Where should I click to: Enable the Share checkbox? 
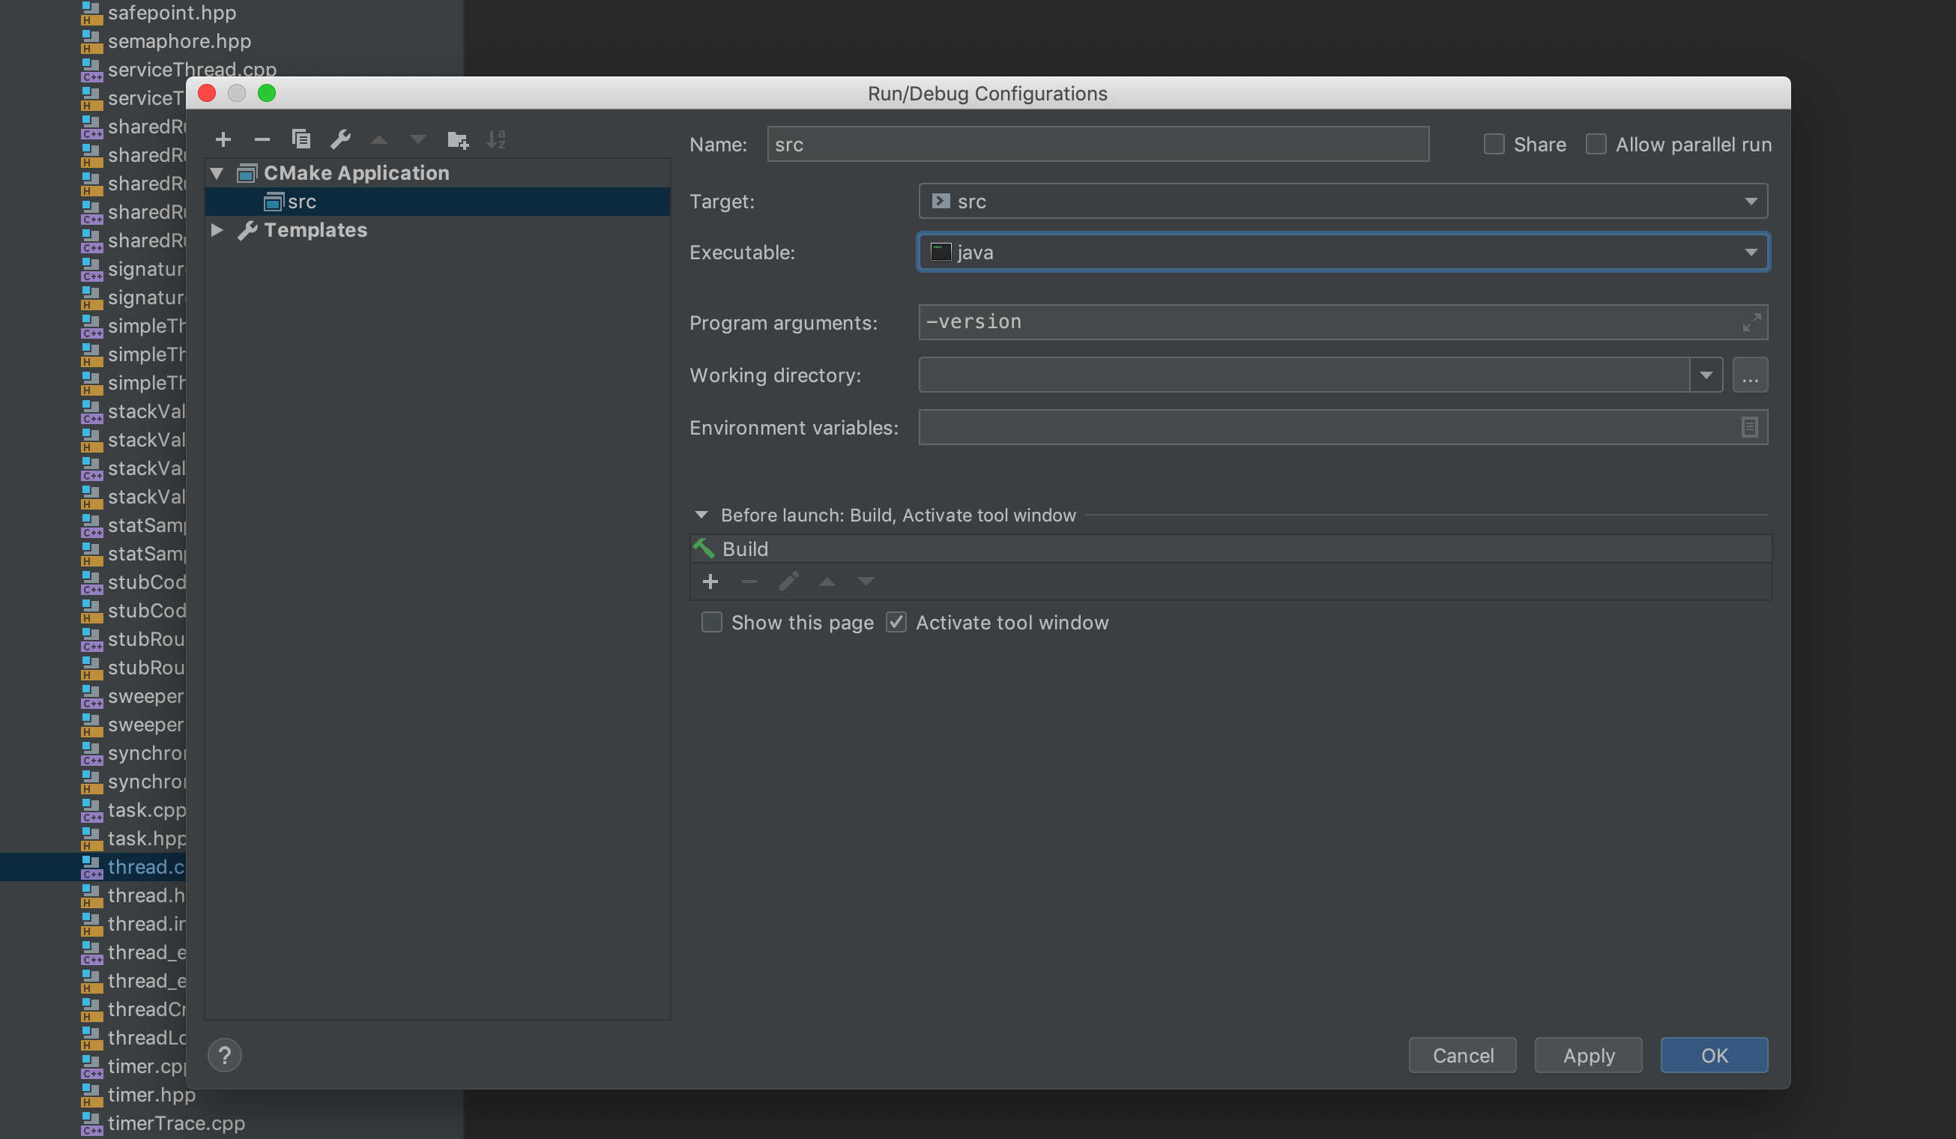[1494, 145]
